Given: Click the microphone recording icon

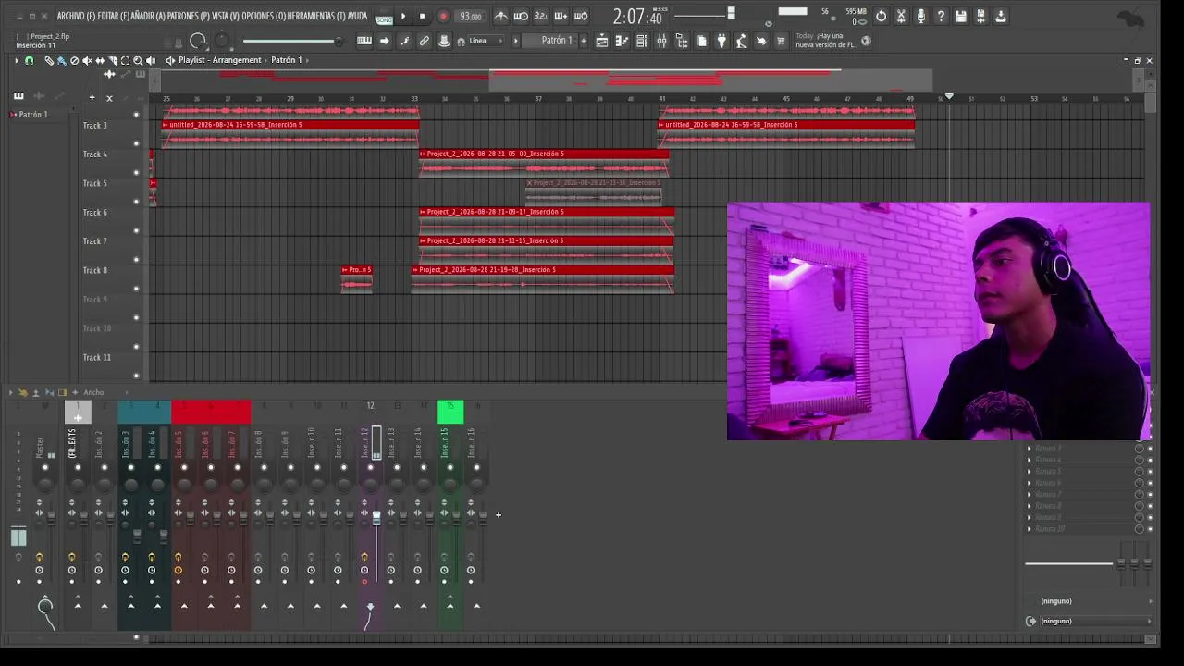Looking at the screenshot, I should pyautogui.click(x=921, y=16).
